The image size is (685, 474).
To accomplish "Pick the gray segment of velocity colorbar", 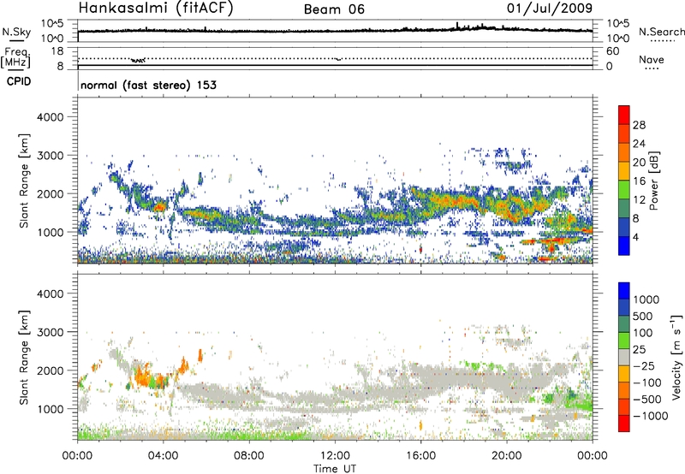I will coord(624,358).
